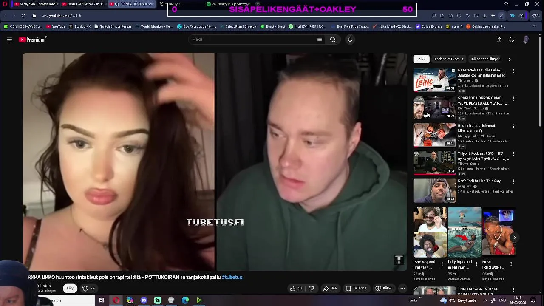Screen dimensions: 544x306
Task: Save the video with Tallenna
Action: pyautogui.click(x=356, y=289)
